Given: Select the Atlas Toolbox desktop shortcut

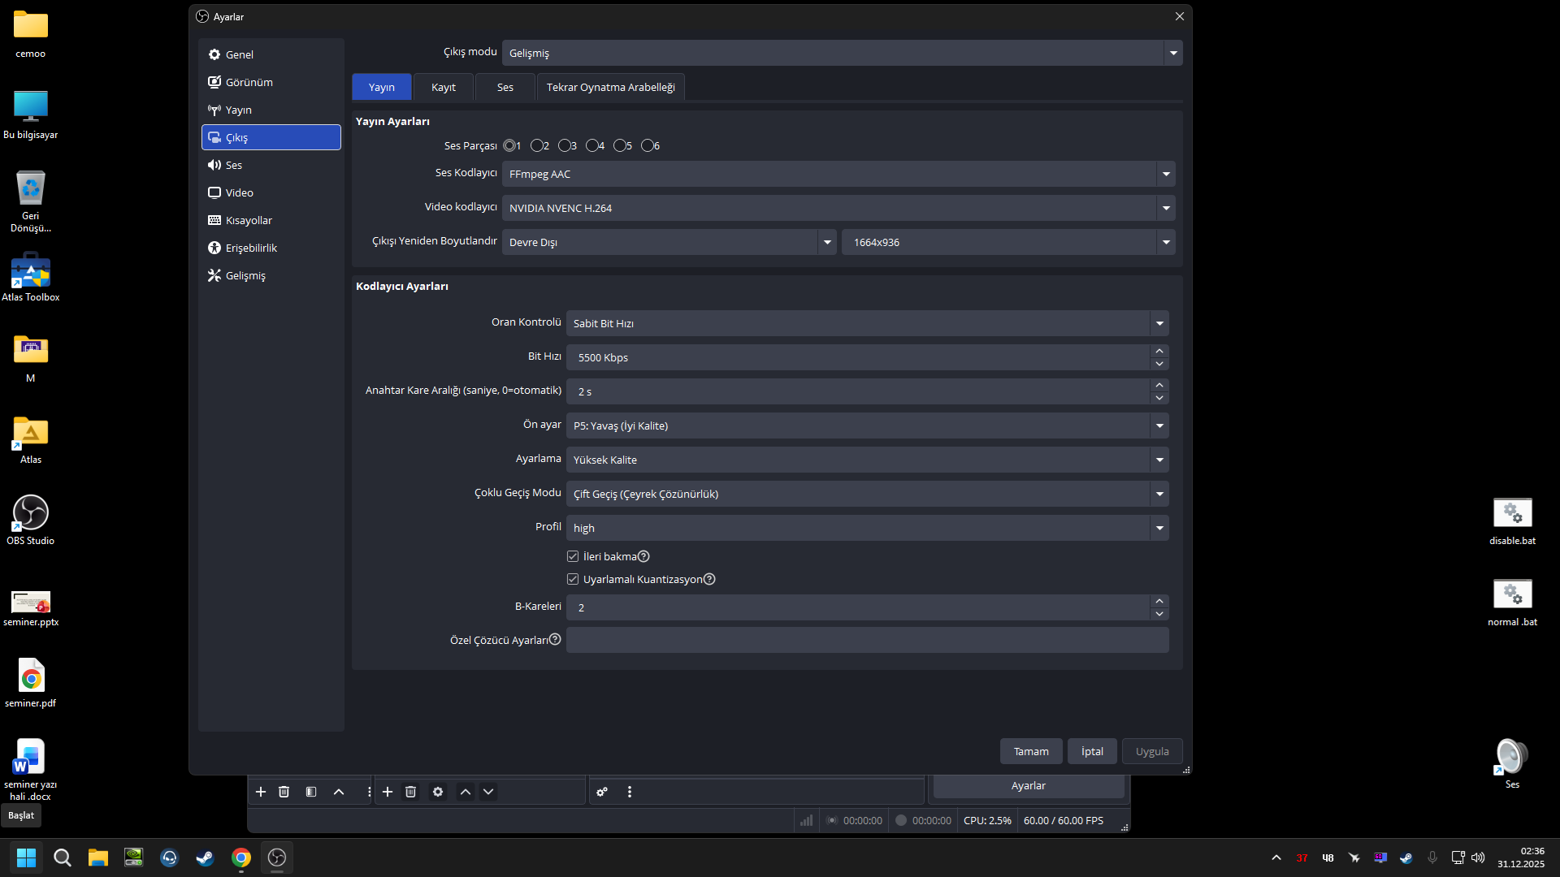Looking at the screenshot, I should pyautogui.click(x=31, y=277).
